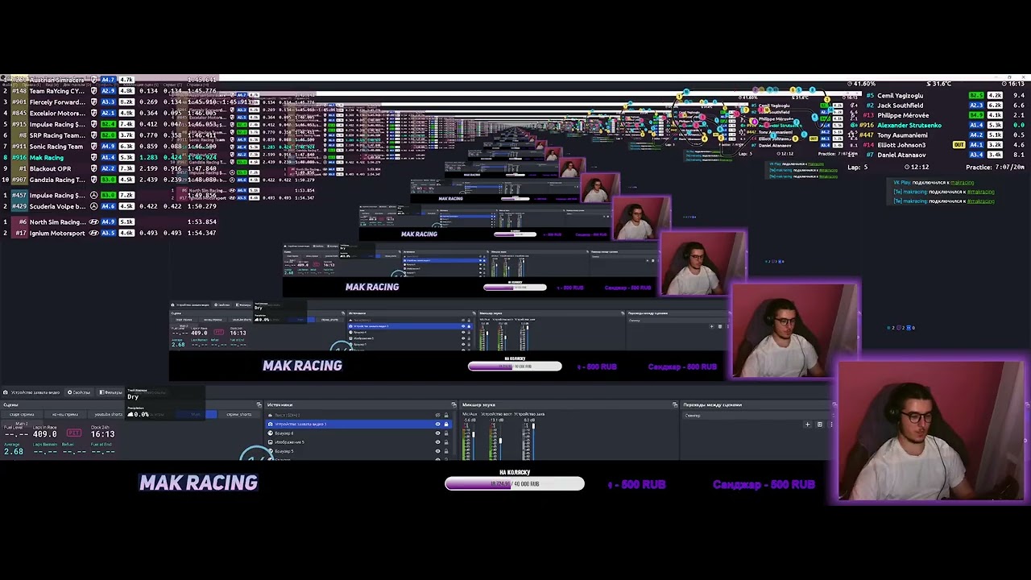Hide the Устройство захвата видео 1 source
Viewport: 1031px width, 580px height.
pos(438,424)
